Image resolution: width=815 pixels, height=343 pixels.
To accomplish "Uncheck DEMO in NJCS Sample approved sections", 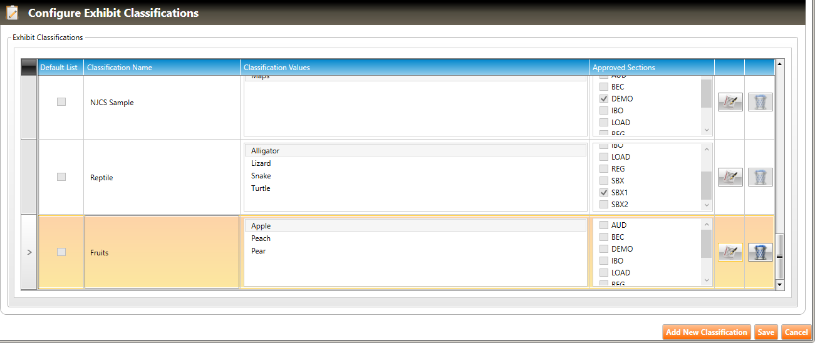I will tap(604, 99).
